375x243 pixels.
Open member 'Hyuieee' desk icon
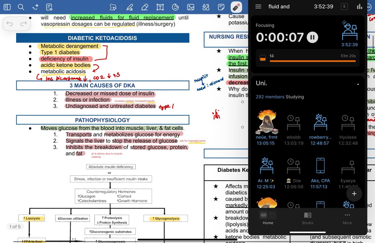click(348, 122)
